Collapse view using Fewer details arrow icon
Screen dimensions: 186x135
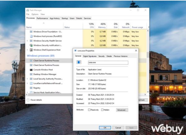pyautogui.click(x=28, y=100)
